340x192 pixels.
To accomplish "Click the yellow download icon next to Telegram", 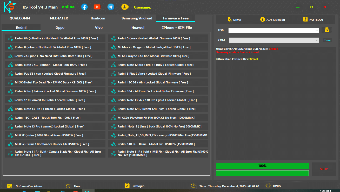I will pyautogui.click(x=125, y=7).
